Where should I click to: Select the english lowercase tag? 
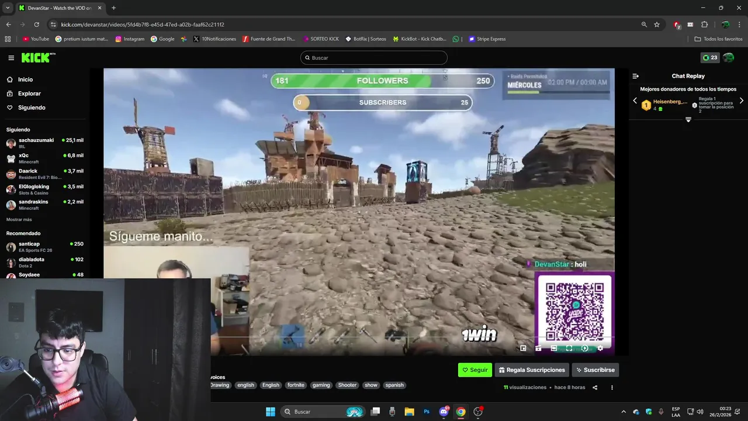(x=245, y=385)
